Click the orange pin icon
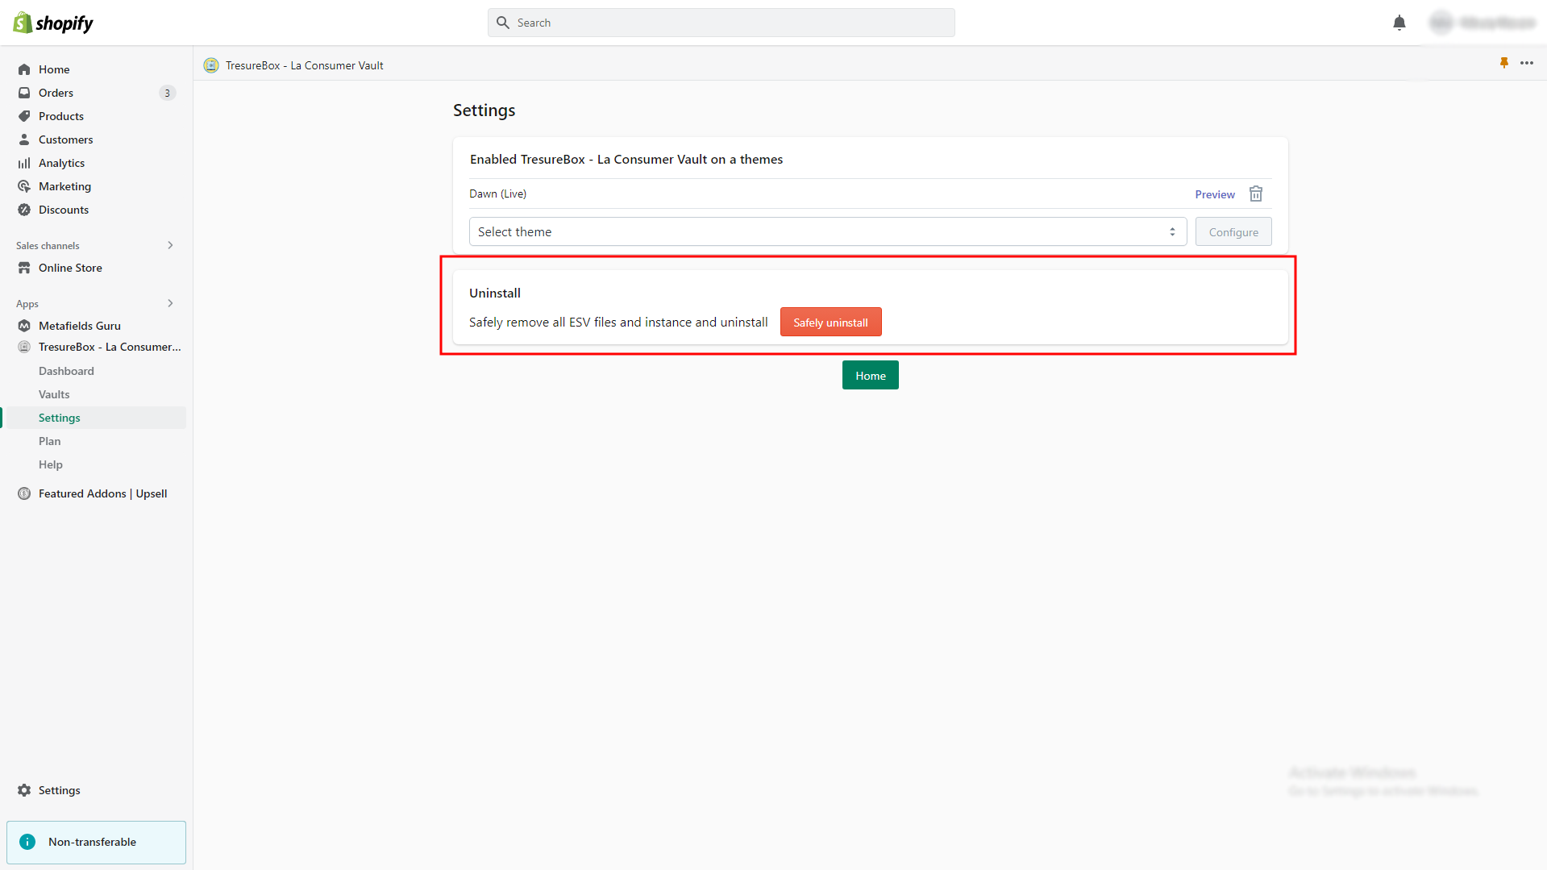Viewport: 1547px width, 870px height. point(1504,63)
